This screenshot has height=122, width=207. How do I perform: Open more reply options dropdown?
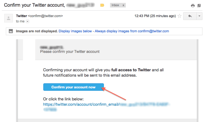click(199, 16)
